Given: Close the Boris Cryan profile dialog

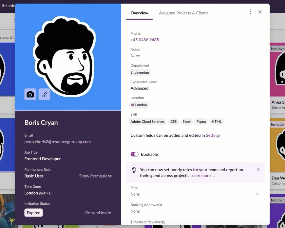Looking at the screenshot, I should (x=260, y=12).
